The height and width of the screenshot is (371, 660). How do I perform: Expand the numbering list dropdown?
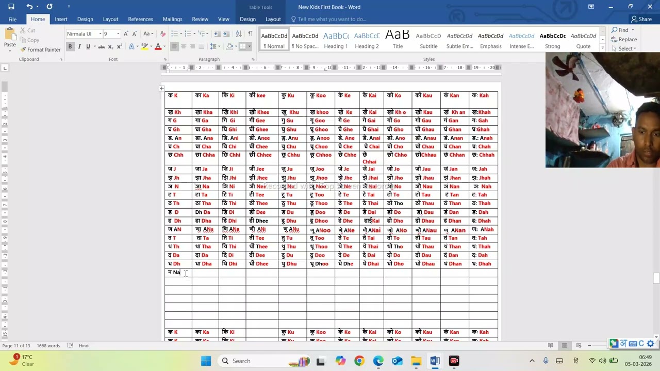point(194,34)
